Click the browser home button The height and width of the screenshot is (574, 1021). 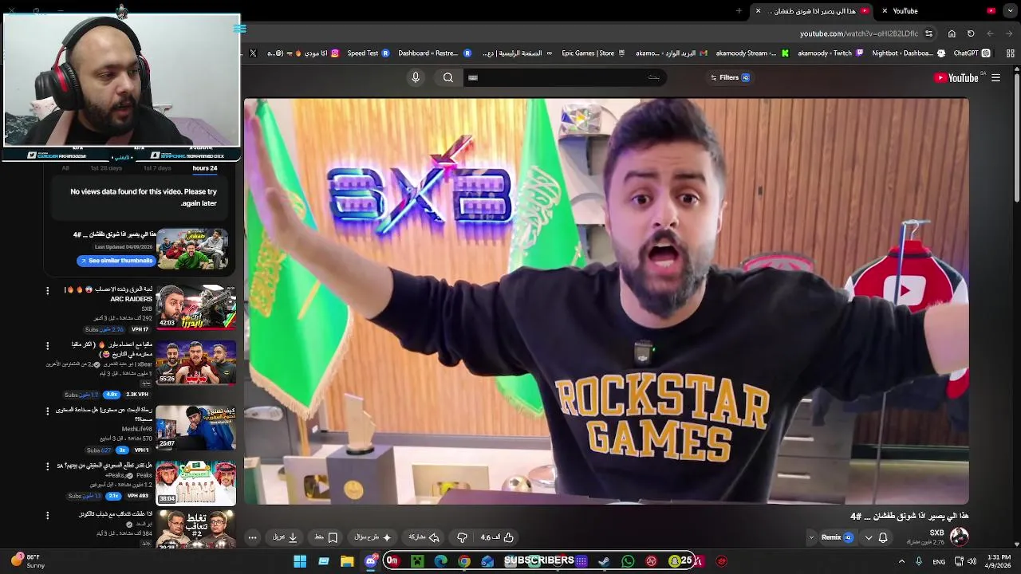click(952, 33)
